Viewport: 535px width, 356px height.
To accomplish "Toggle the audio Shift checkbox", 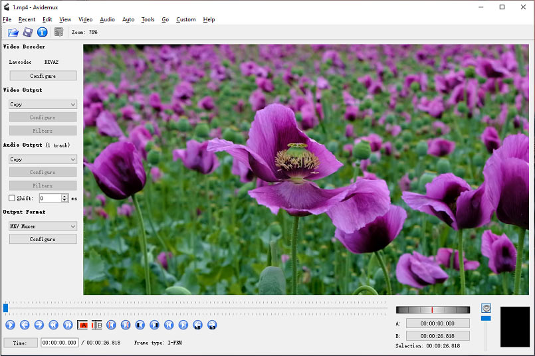I will pos(12,198).
